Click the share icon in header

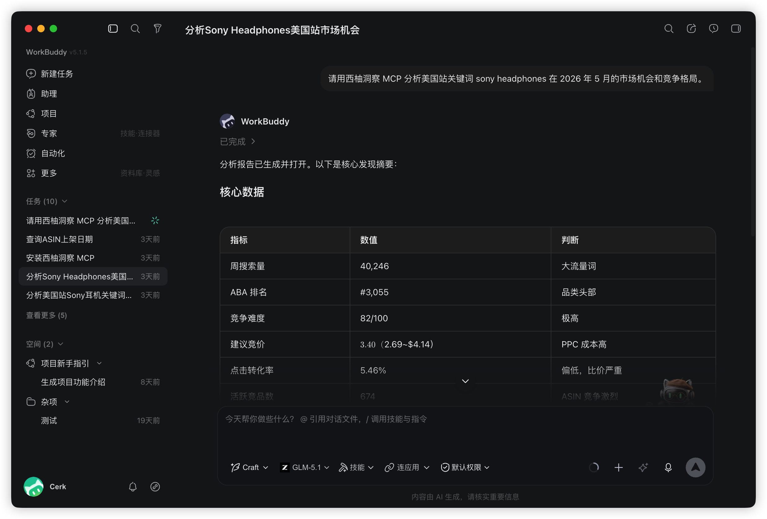click(691, 29)
